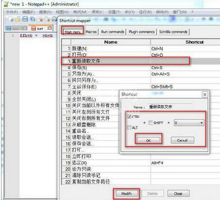Click Close in Shortcut mapper
Screen dimensions: 220x200
(x=178, y=193)
